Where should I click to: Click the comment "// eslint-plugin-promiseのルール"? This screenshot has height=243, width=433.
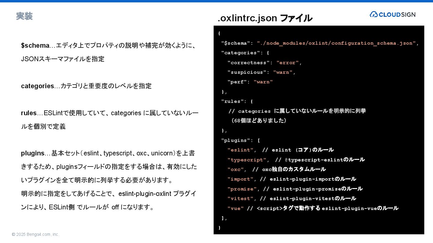[313, 189]
